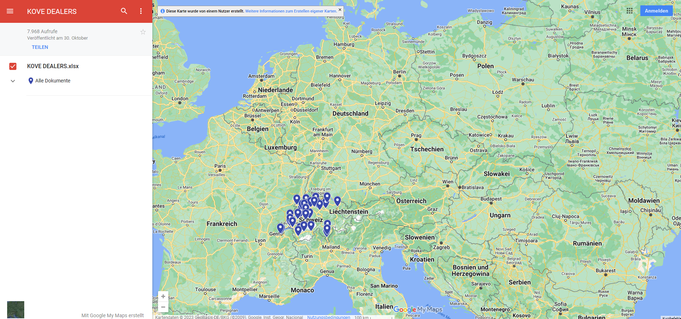The image size is (681, 319).
Task: Zoom in with the plus button
Action: pos(163,297)
